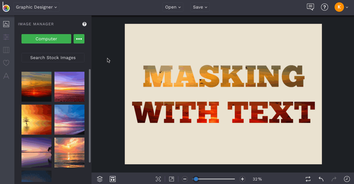The image size is (354, 184).
Task: Select the WITH TEXT line on canvas
Action: [223, 112]
